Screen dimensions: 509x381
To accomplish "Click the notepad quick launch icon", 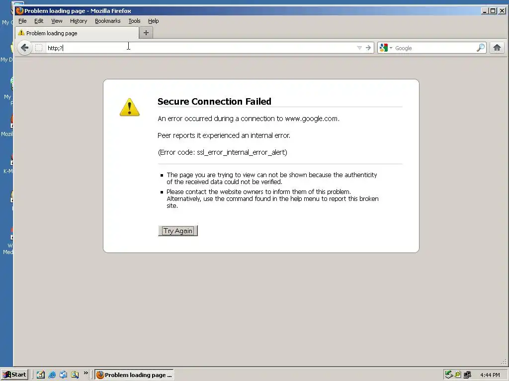I will click(41, 375).
